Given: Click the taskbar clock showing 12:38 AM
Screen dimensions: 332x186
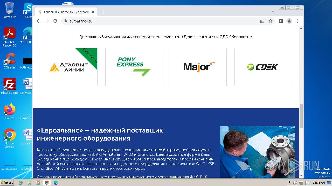Looking at the screenshot, I should pos(319,183).
